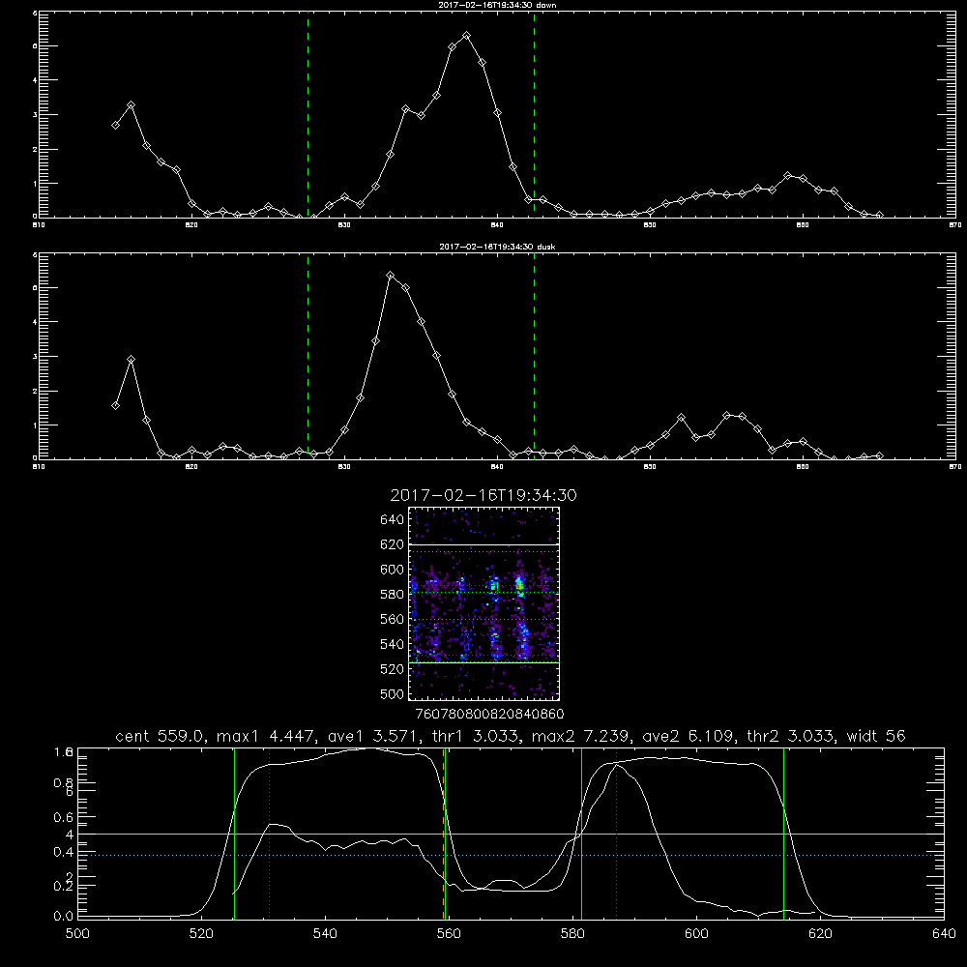The width and height of the screenshot is (967, 967).
Task: Click the right green dashed line in dusk plot
Action: (x=534, y=356)
